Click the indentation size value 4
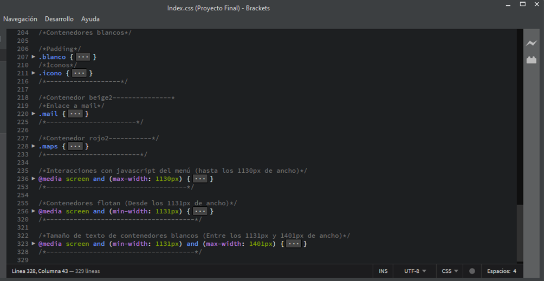This screenshot has width=544, height=281. 514,271
